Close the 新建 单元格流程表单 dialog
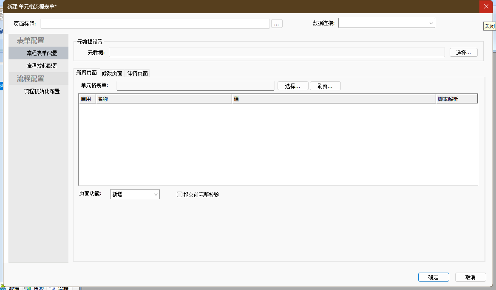The width and height of the screenshot is (496, 290). click(486, 6)
